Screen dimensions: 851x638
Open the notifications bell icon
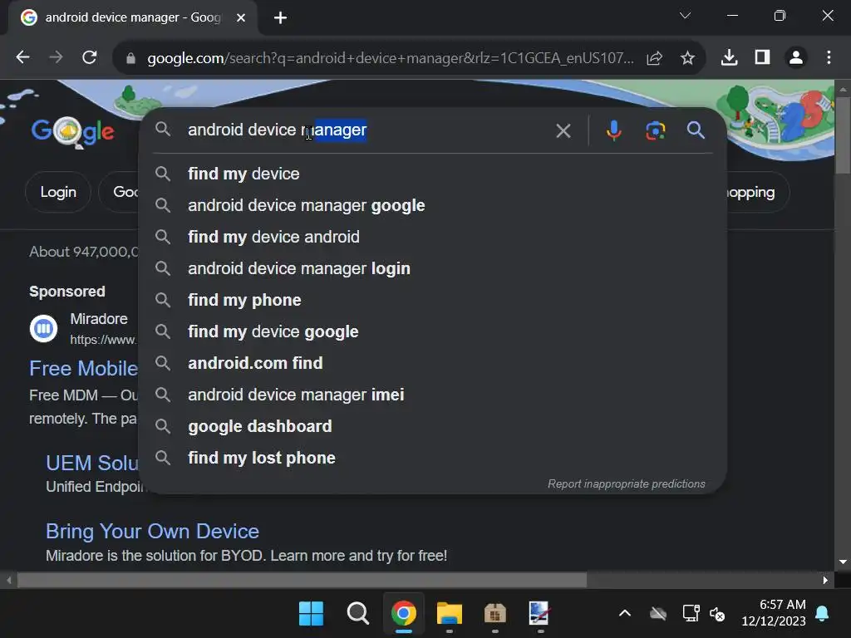pyautogui.click(x=822, y=614)
